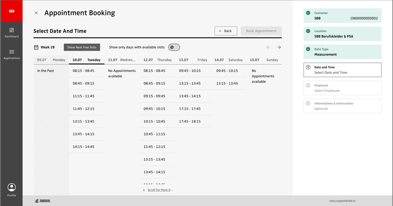Click the Scroll For More link
Image resolution: width=393 pixels, height=206 pixels.
[x=160, y=190]
